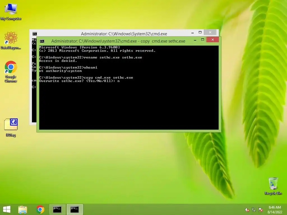This screenshot has width=287, height=215.
Task: Maximize the background cmd window
Action: [200, 32]
